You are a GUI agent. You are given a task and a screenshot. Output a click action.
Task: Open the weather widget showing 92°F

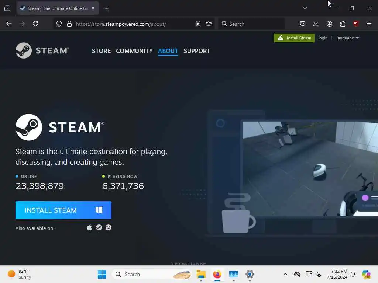(x=20, y=274)
